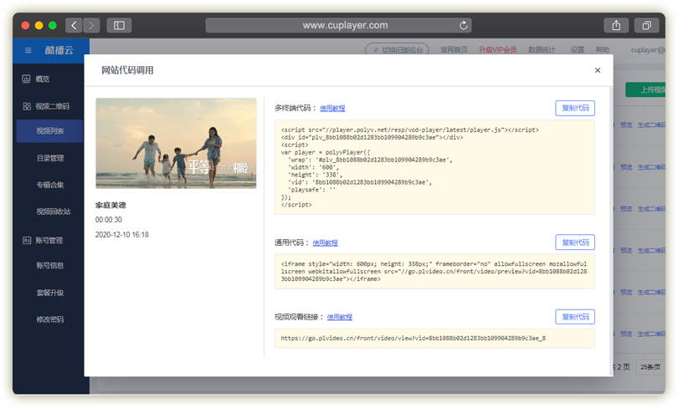Click the 概览 overview chart icon
This screenshot has height=408, width=678.
pyautogui.click(x=27, y=79)
